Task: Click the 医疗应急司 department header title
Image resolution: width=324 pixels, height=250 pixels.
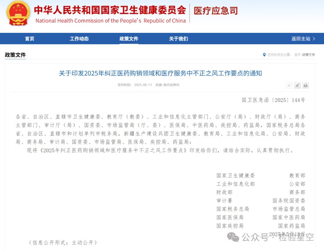Action: [216, 11]
